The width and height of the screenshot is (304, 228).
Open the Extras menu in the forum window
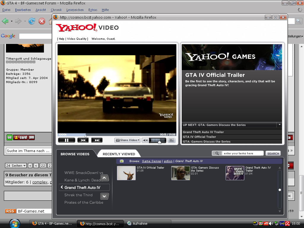93,10
